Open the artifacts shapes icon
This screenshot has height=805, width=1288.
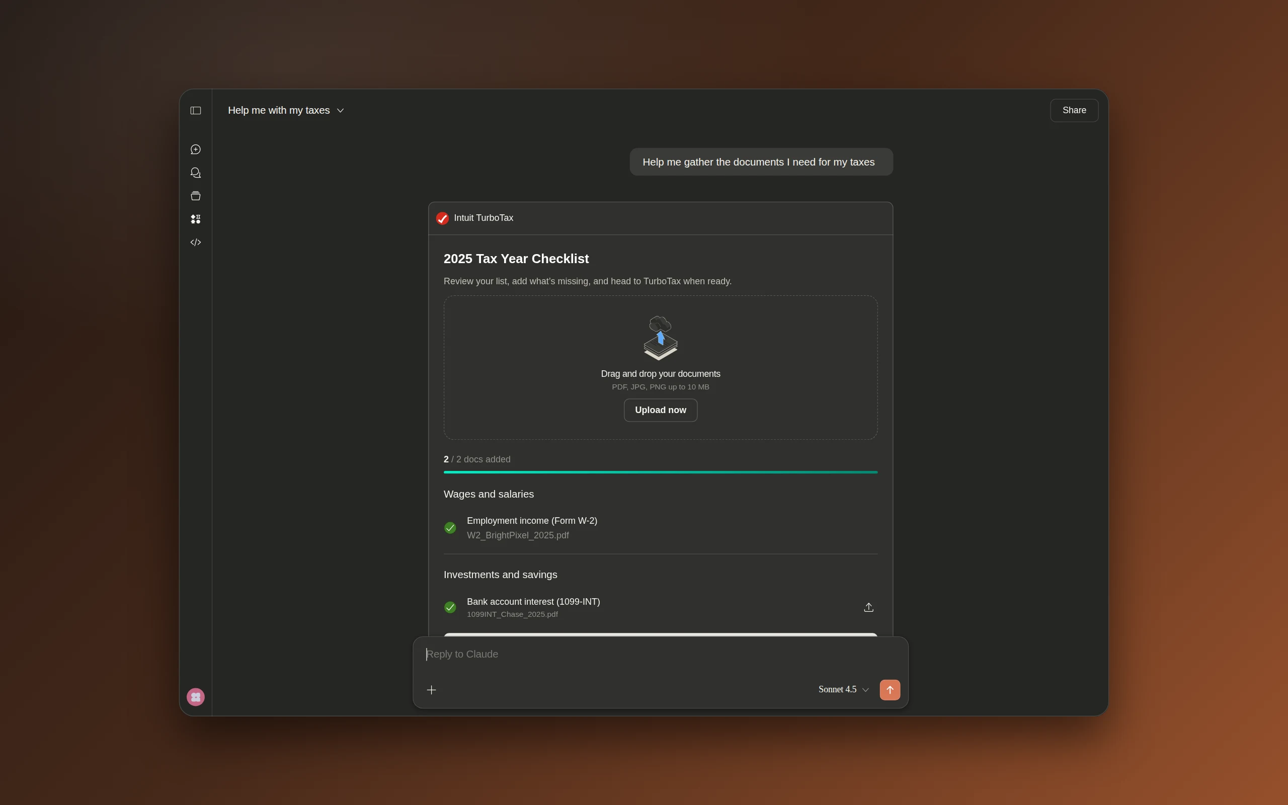point(195,219)
